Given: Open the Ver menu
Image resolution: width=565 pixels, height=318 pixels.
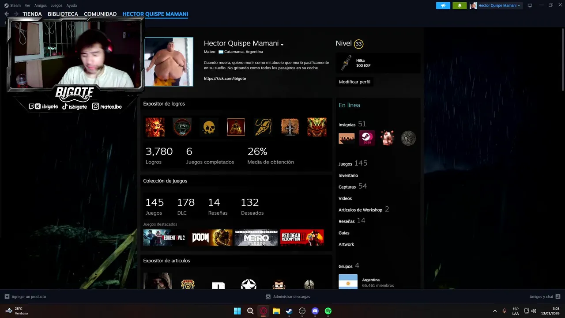Looking at the screenshot, I should pyautogui.click(x=27, y=5).
